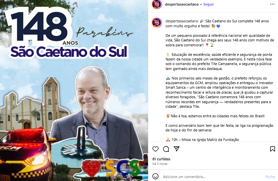Like the post with the heart icon

[156, 149]
